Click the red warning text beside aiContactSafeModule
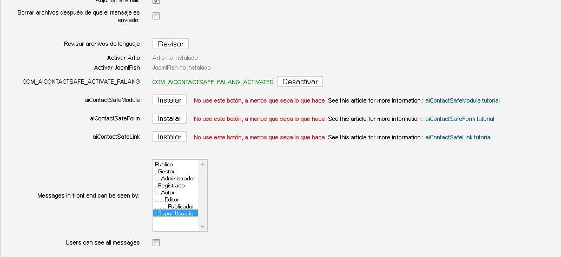Image resolution: width=561 pixels, height=257 pixels. [x=260, y=100]
